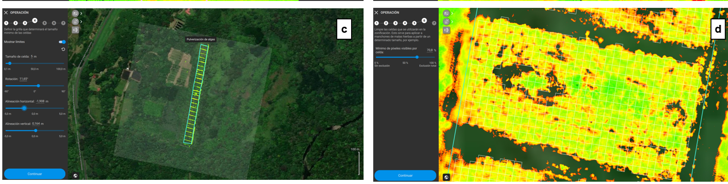Click the second round map tool on satellite map
This screenshot has width=728, height=184.
point(75,22)
